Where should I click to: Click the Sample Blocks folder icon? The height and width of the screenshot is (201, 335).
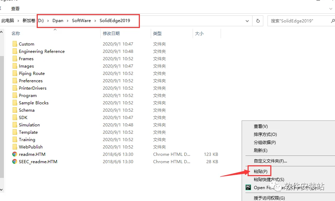click(x=15, y=103)
